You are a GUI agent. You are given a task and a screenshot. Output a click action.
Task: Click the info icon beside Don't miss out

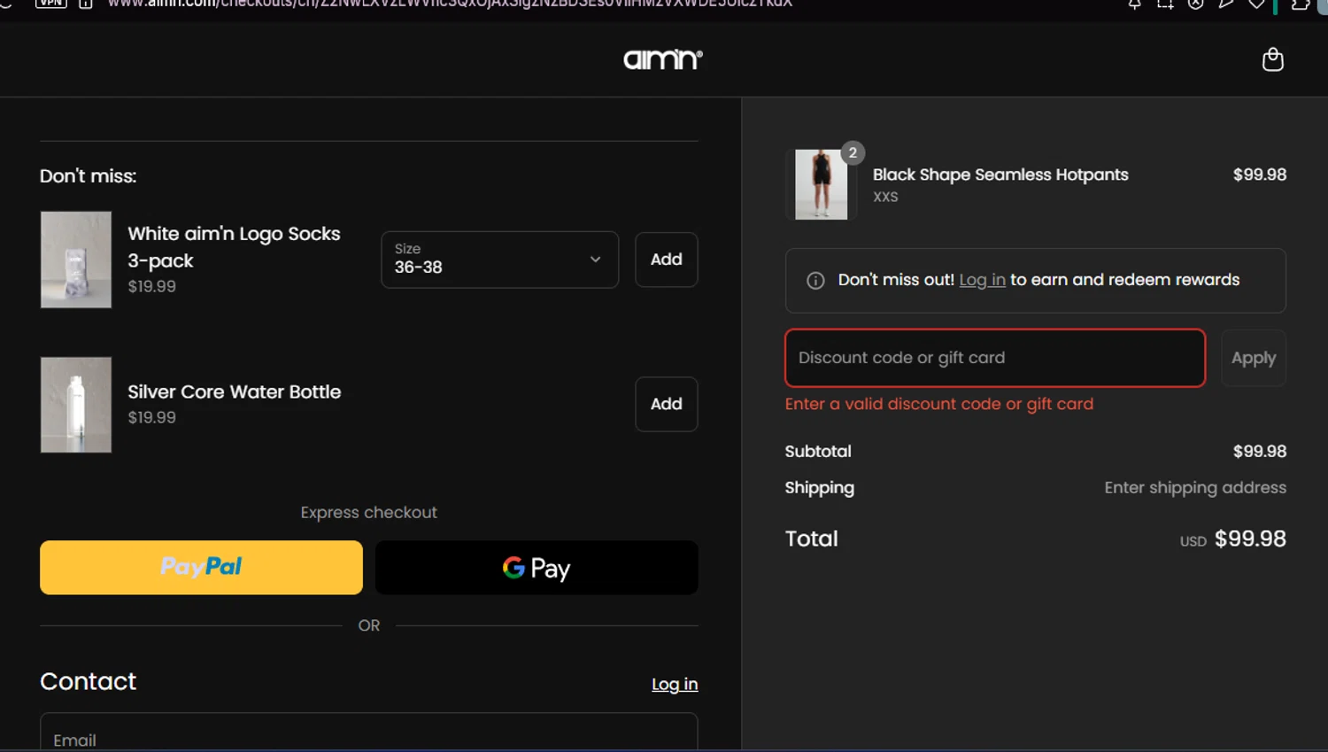(815, 281)
